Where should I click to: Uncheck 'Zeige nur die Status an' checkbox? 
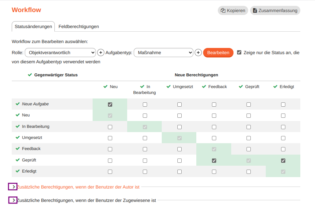(x=239, y=52)
